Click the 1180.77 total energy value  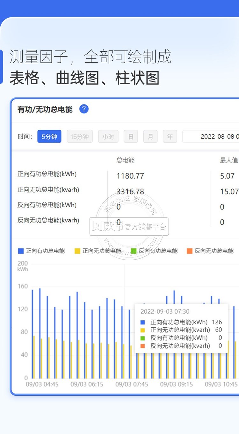130,176
